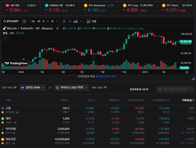Click the 1,450 Tether price

(66, 119)
